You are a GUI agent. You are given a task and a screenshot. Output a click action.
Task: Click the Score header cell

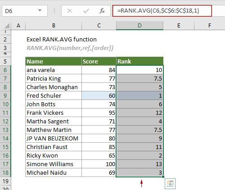(x=99, y=61)
